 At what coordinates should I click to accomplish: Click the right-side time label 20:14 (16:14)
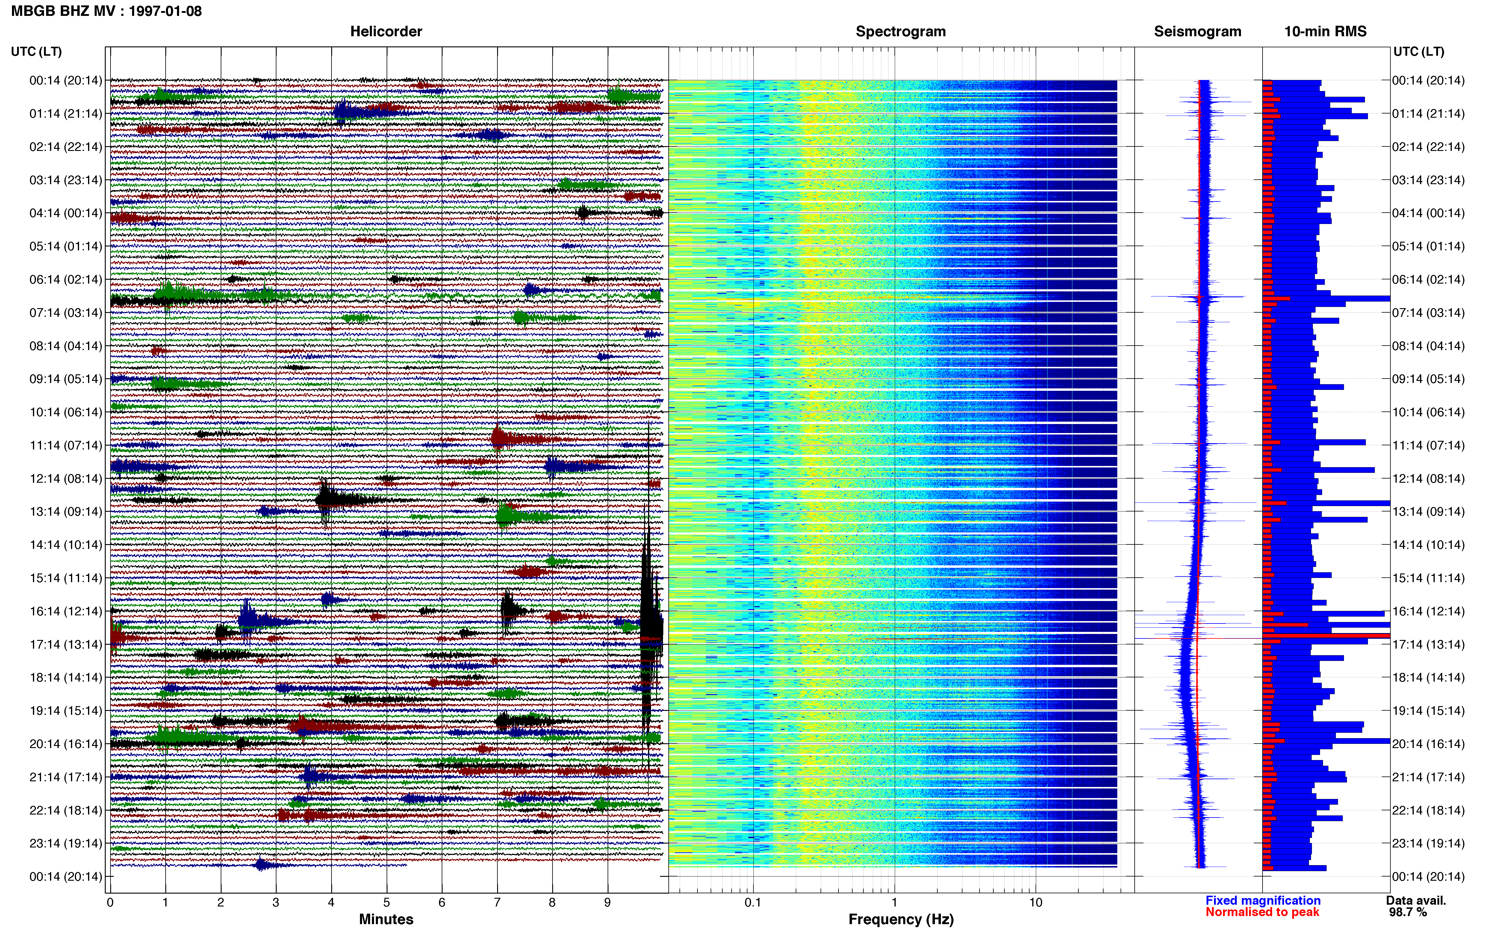click(x=1428, y=744)
